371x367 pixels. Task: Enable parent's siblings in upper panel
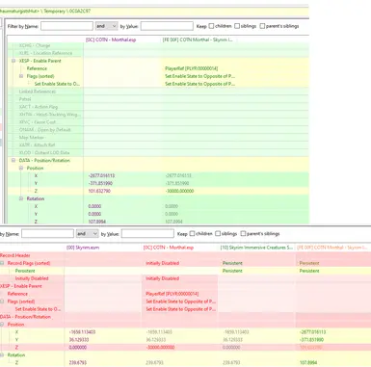[262, 26]
